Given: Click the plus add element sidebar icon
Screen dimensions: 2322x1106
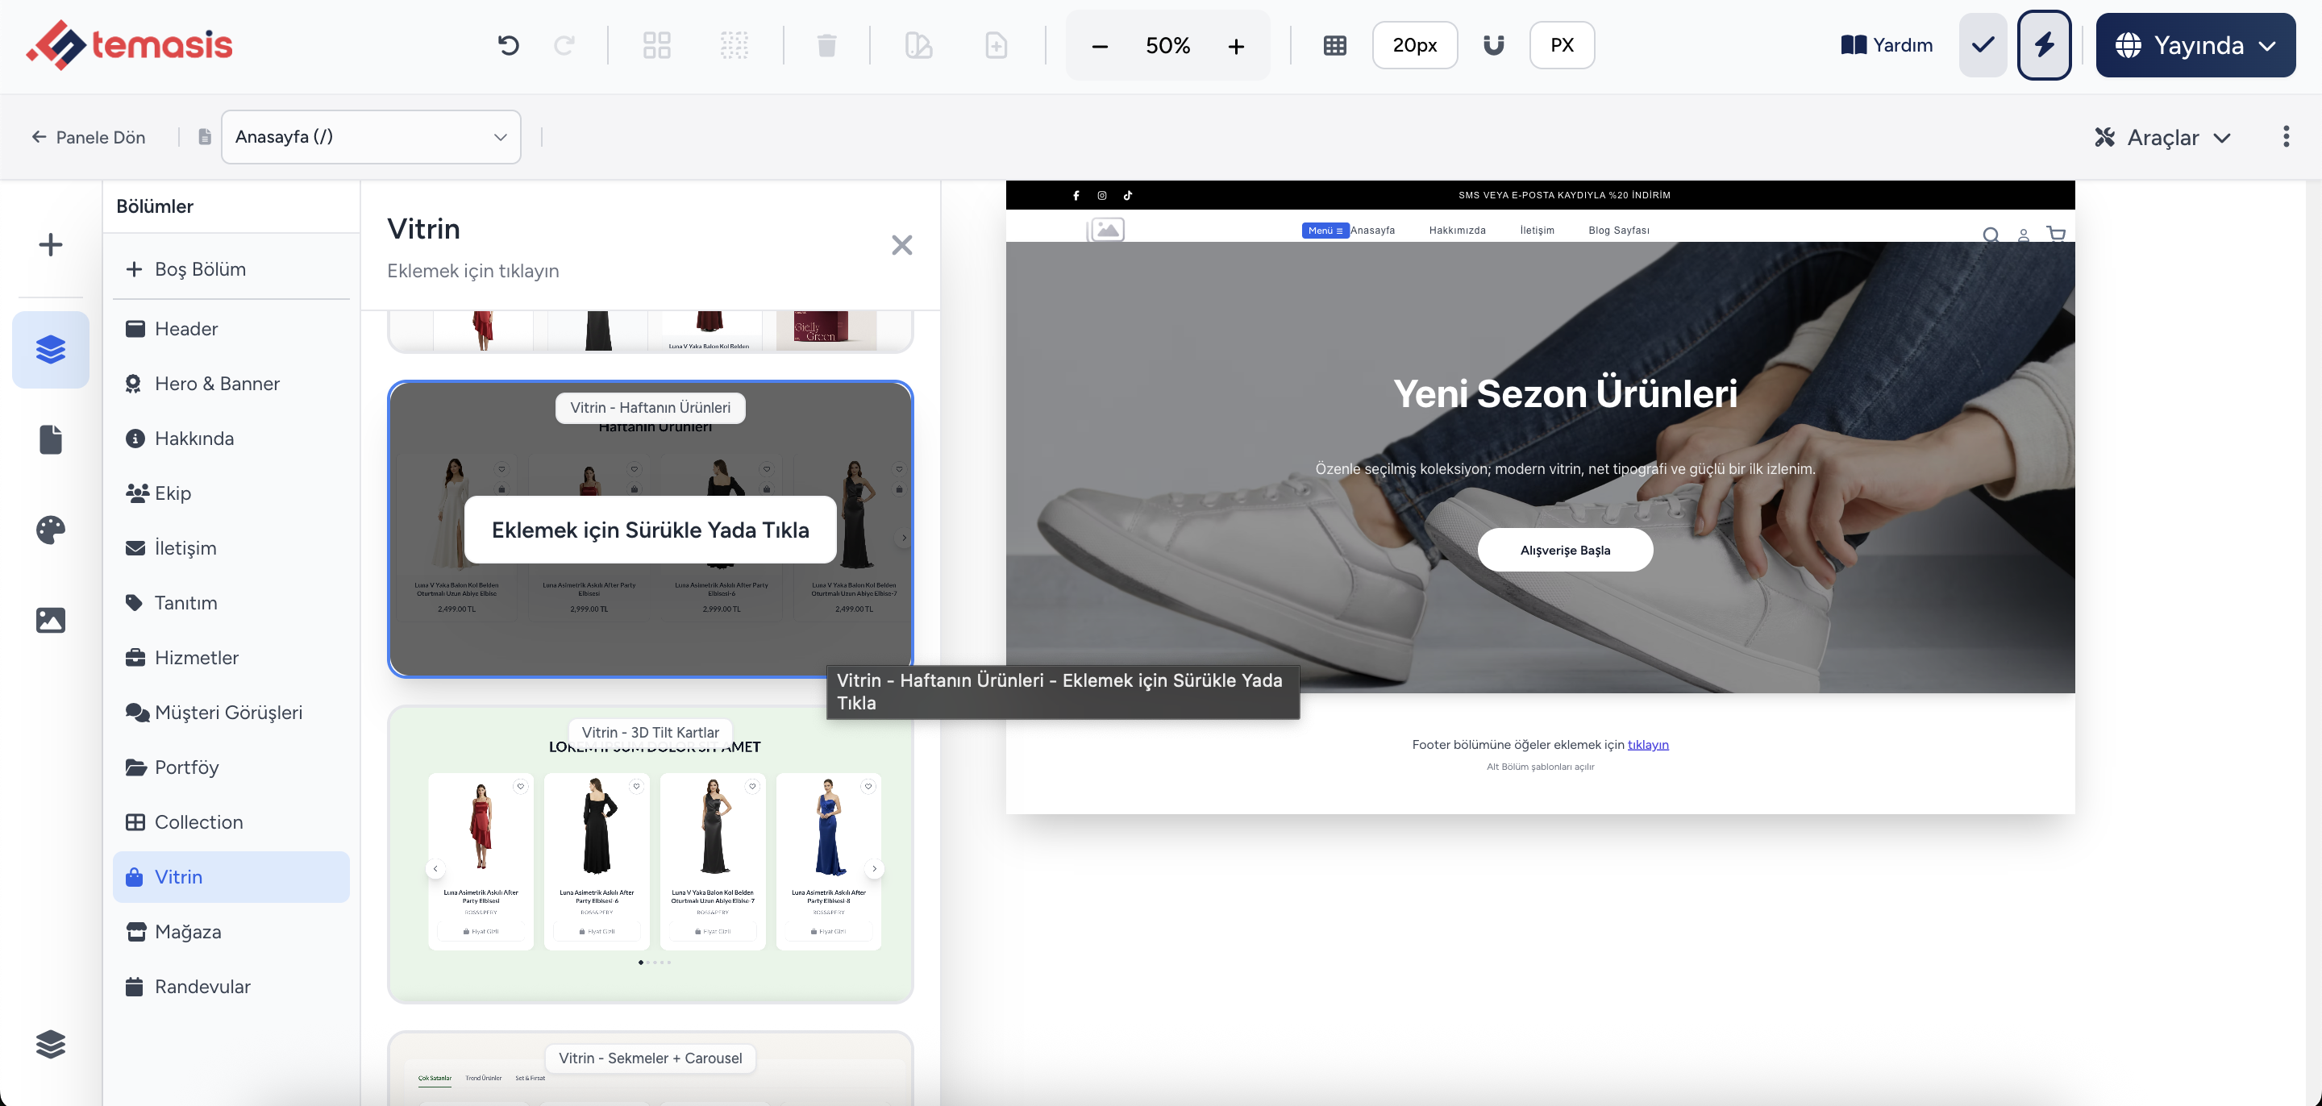Looking at the screenshot, I should coord(51,244).
